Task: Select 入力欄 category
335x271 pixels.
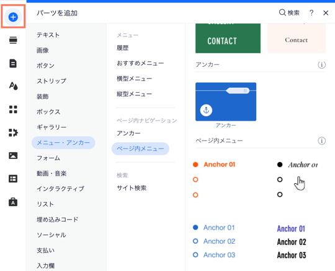Action: tap(45, 265)
